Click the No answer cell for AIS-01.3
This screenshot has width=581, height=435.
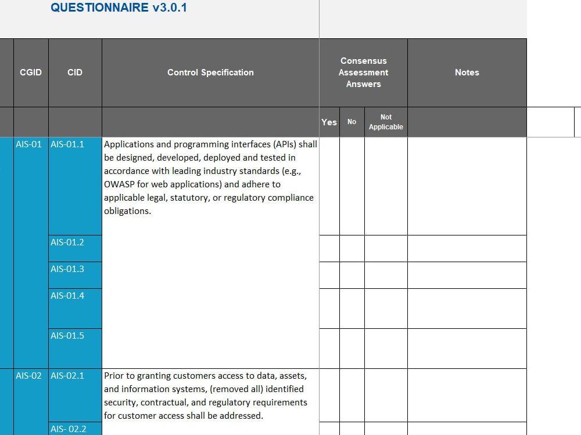tap(352, 275)
